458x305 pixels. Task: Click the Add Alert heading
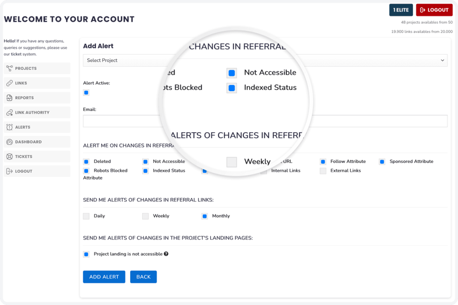(x=98, y=46)
